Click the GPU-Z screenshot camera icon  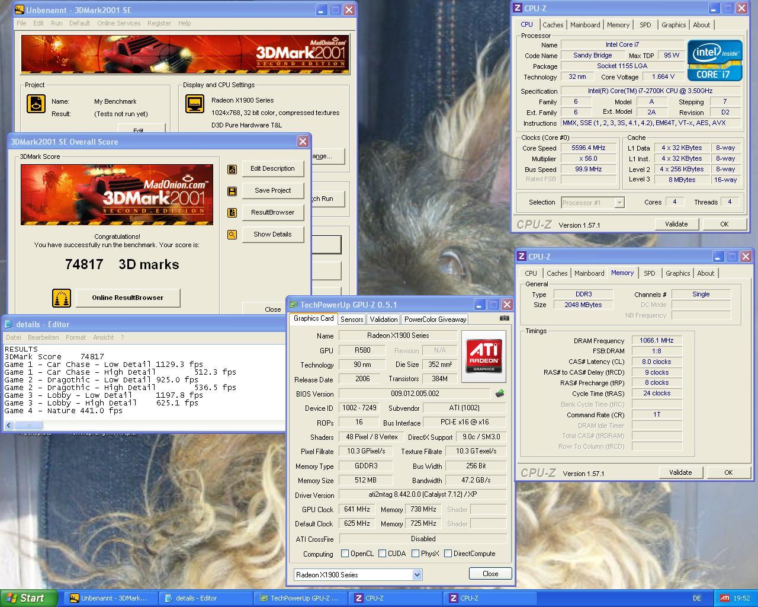pos(504,318)
